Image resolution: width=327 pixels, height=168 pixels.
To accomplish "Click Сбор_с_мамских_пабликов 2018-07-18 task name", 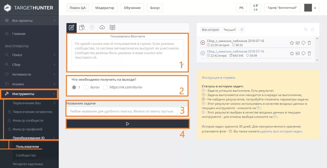I will coord(235,41).
